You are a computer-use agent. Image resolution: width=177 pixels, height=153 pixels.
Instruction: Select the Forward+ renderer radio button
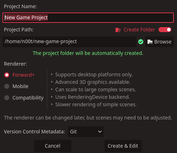pyautogui.click(x=7, y=75)
